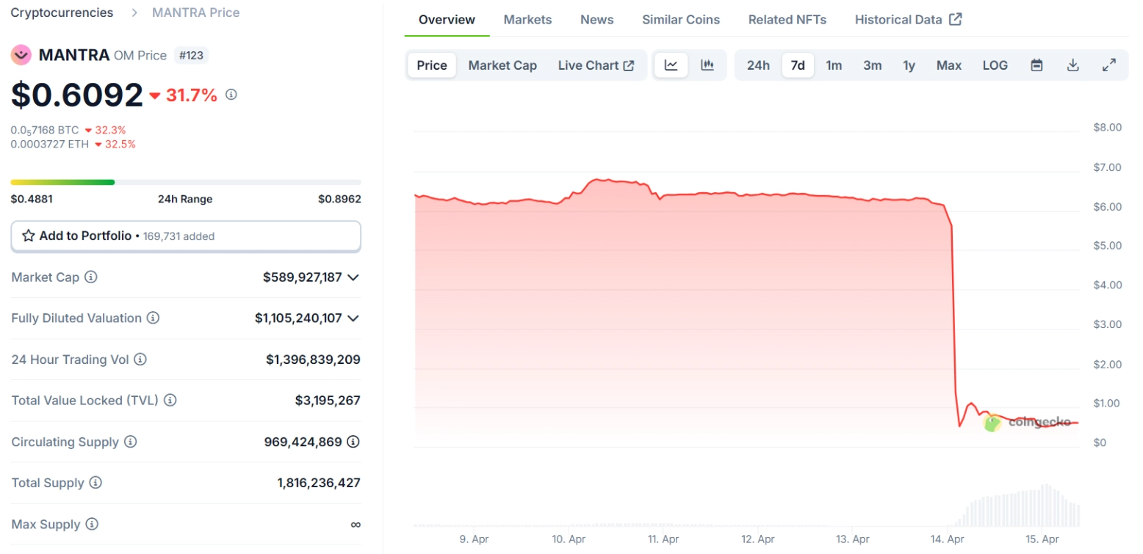Click the info icon beside 31.7%
Screen dimensions: 1143x554
point(231,95)
